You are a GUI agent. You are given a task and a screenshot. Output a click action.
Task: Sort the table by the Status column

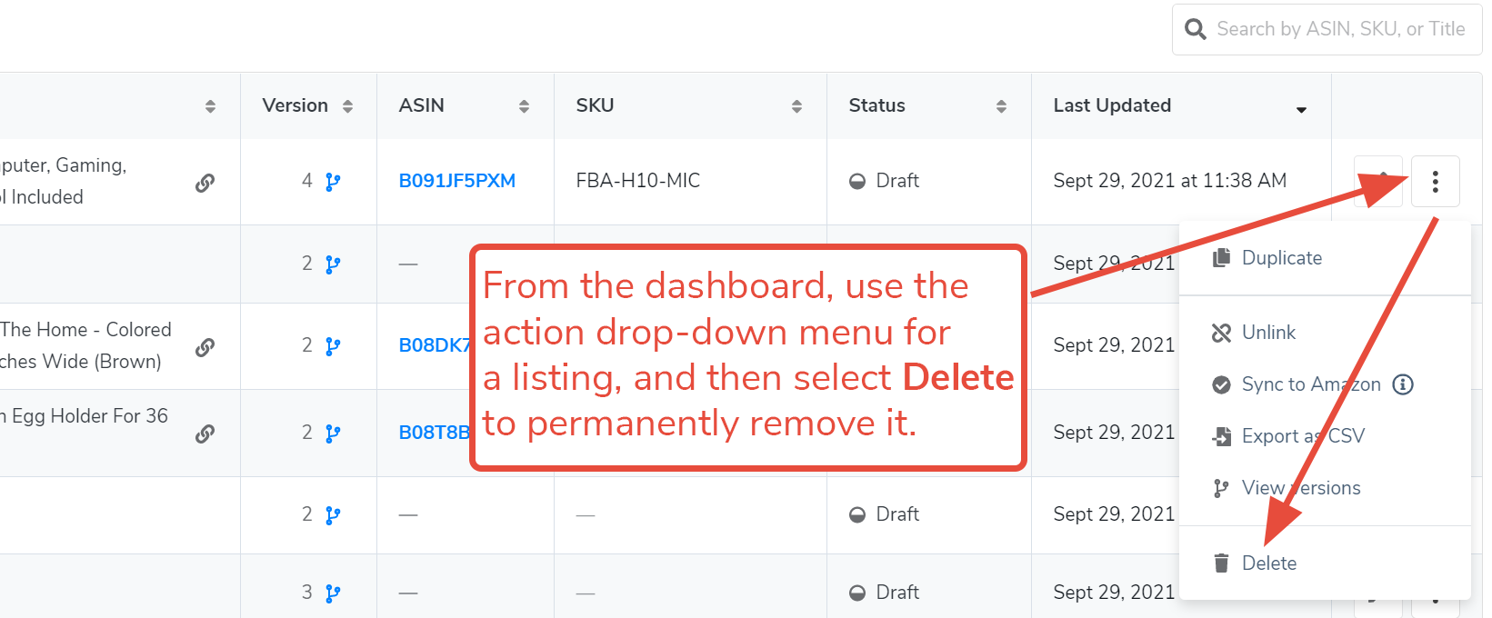pos(1000,105)
